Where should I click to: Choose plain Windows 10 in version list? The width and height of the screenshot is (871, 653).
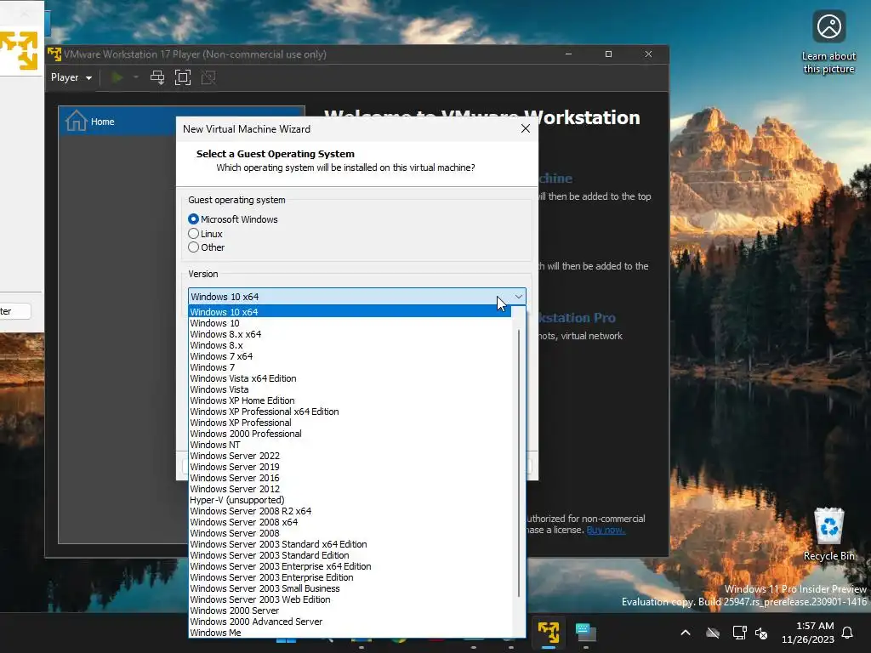tap(350, 323)
